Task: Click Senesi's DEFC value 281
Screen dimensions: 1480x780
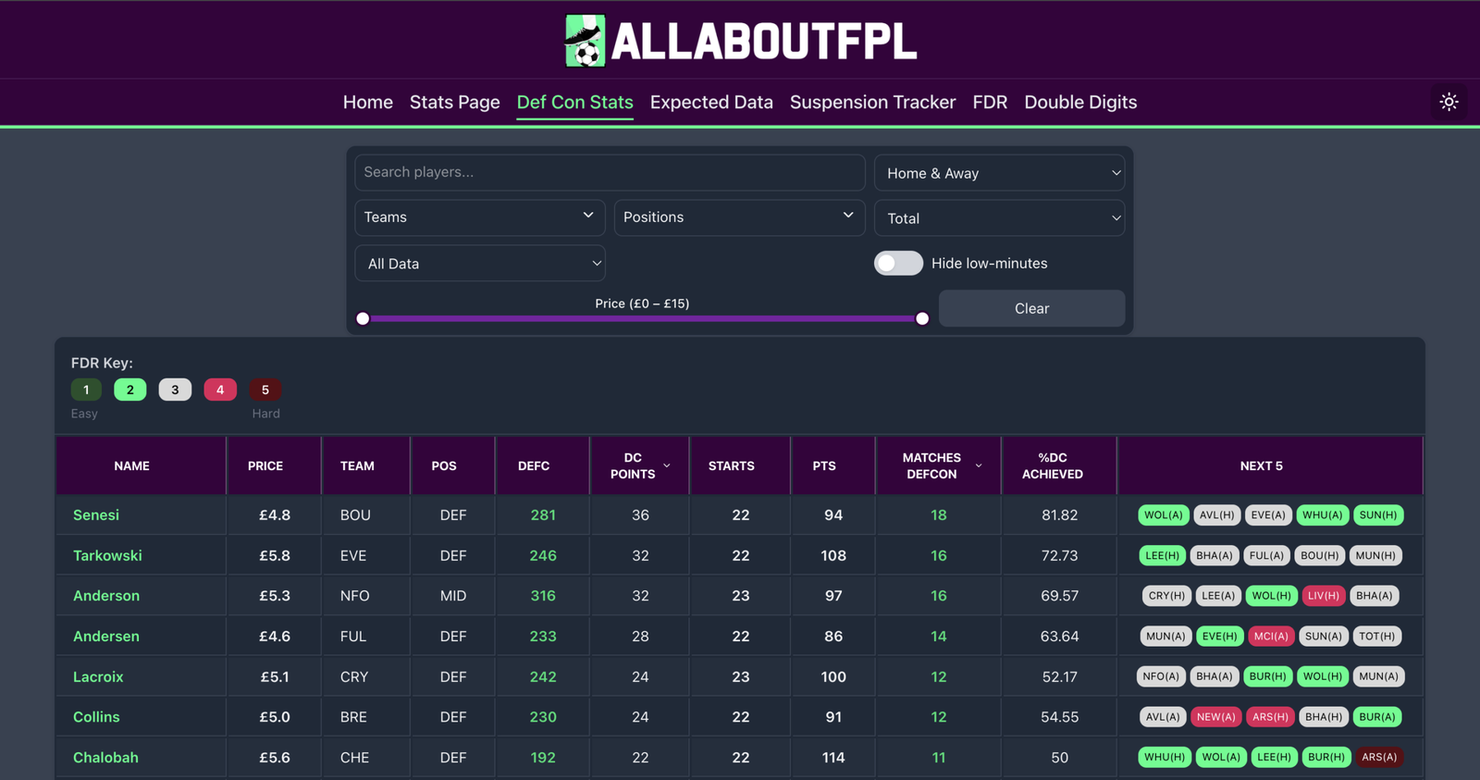Action: coord(543,515)
